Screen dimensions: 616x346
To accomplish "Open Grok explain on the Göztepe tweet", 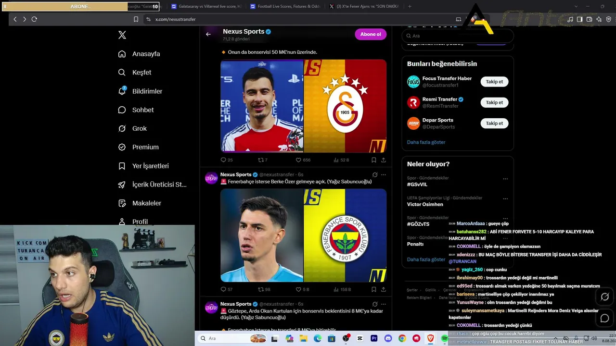I will point(375,304).
